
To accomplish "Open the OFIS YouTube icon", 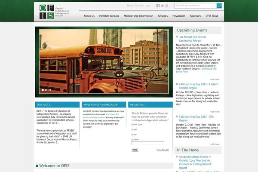I will click(x=167, y=6).
